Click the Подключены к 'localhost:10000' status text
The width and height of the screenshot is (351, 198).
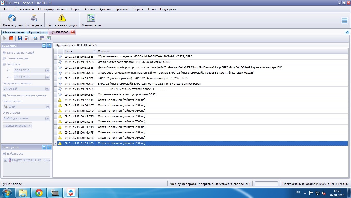[x=315, y=184]
